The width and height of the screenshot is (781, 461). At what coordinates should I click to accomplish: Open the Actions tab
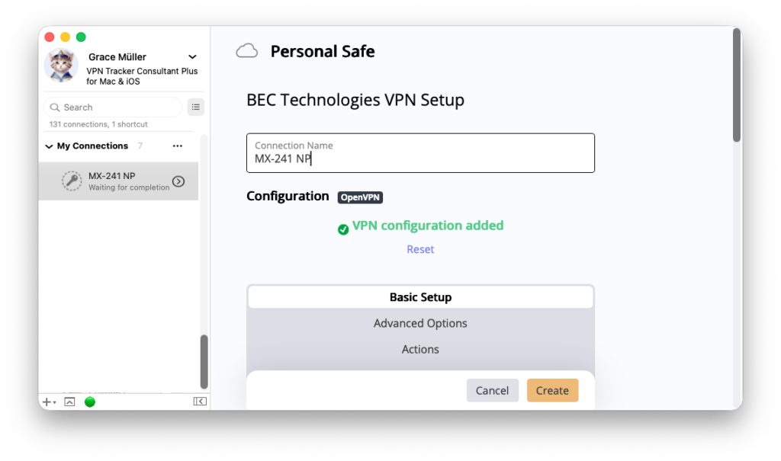tap(420, 349)
